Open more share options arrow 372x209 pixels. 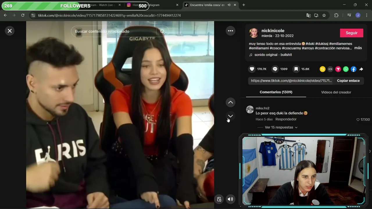click(361, 69)
